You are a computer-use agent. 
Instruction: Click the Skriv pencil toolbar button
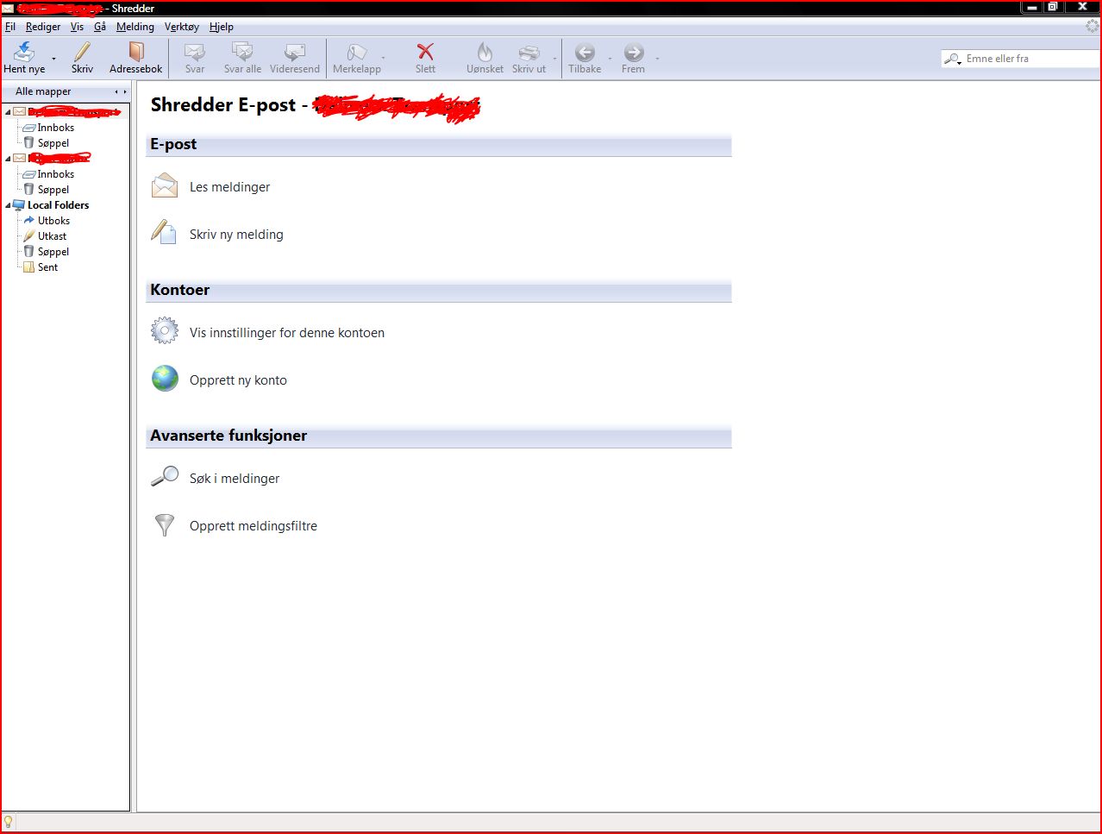(82, 58)
